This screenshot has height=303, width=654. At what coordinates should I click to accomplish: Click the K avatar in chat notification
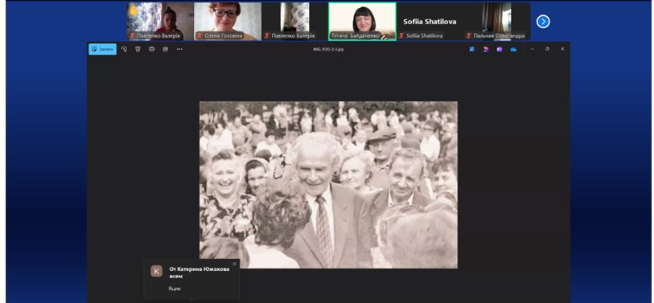click(x=156, y=272)
